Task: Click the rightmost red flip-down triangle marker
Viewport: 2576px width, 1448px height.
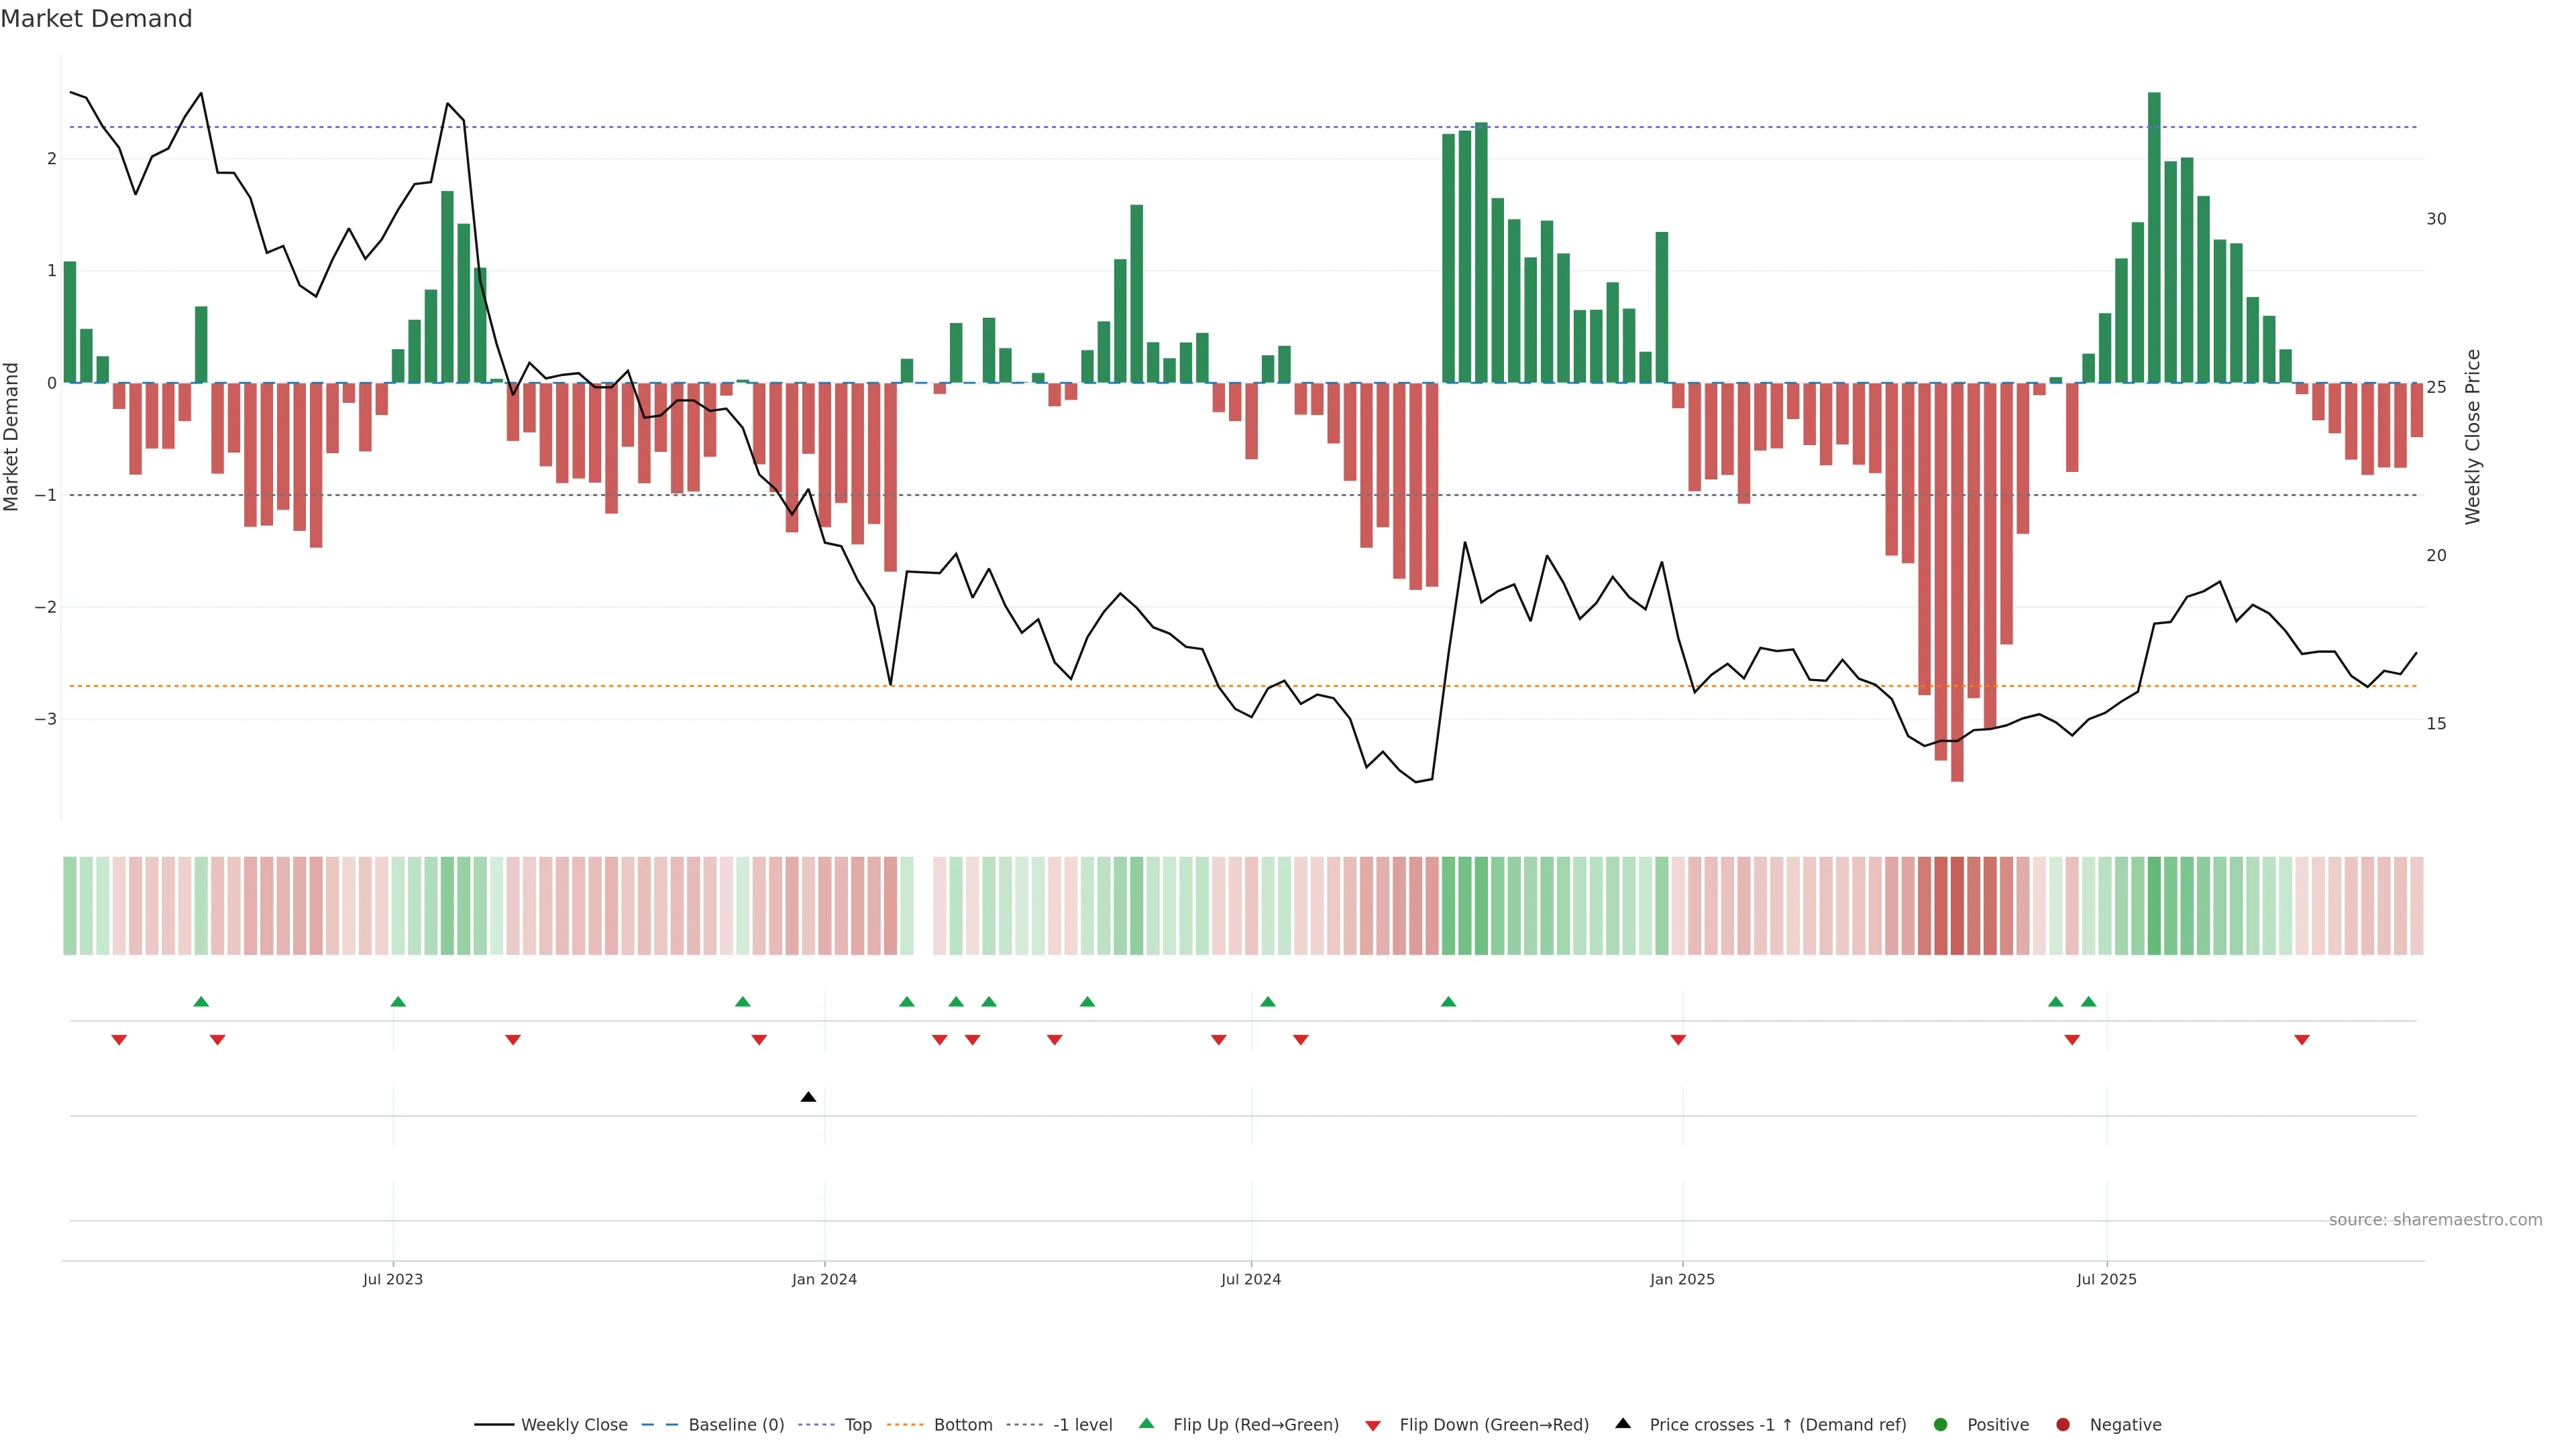Action: pyautogui.click(x=2302, y=1040)
